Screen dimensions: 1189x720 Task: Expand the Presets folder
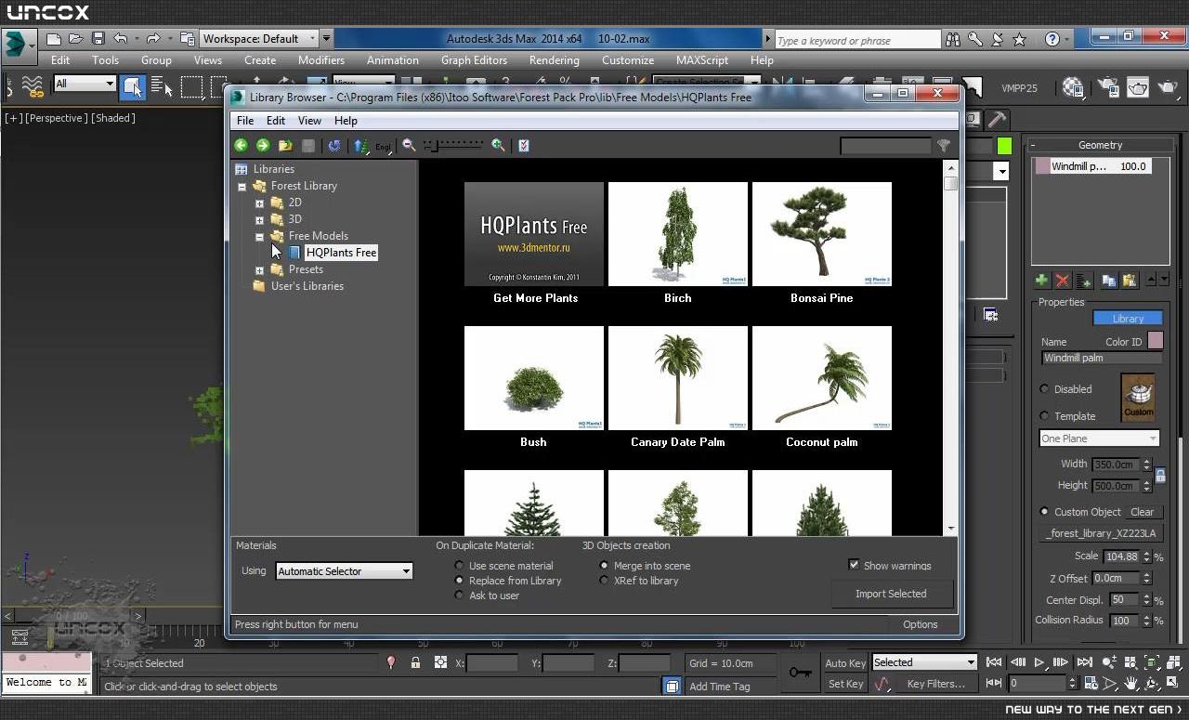(x=259, y=269)
